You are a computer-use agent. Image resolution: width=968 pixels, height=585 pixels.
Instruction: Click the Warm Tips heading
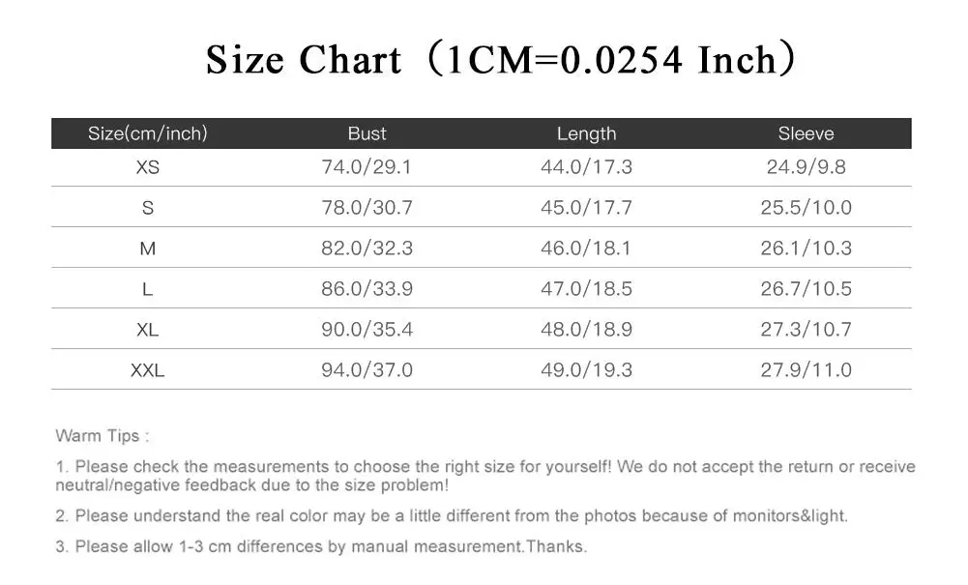pyautogui.click(x=103, y=436)
